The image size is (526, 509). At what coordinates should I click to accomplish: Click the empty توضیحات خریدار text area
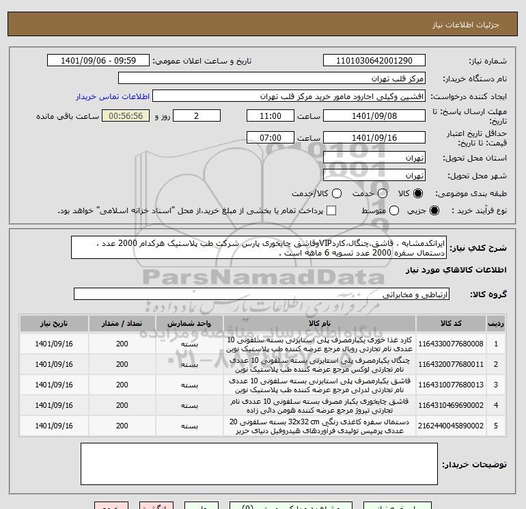(259, 464)
